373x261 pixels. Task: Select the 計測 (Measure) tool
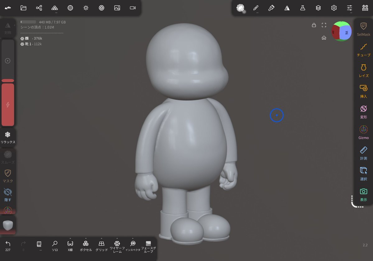[x=363, y=153]
